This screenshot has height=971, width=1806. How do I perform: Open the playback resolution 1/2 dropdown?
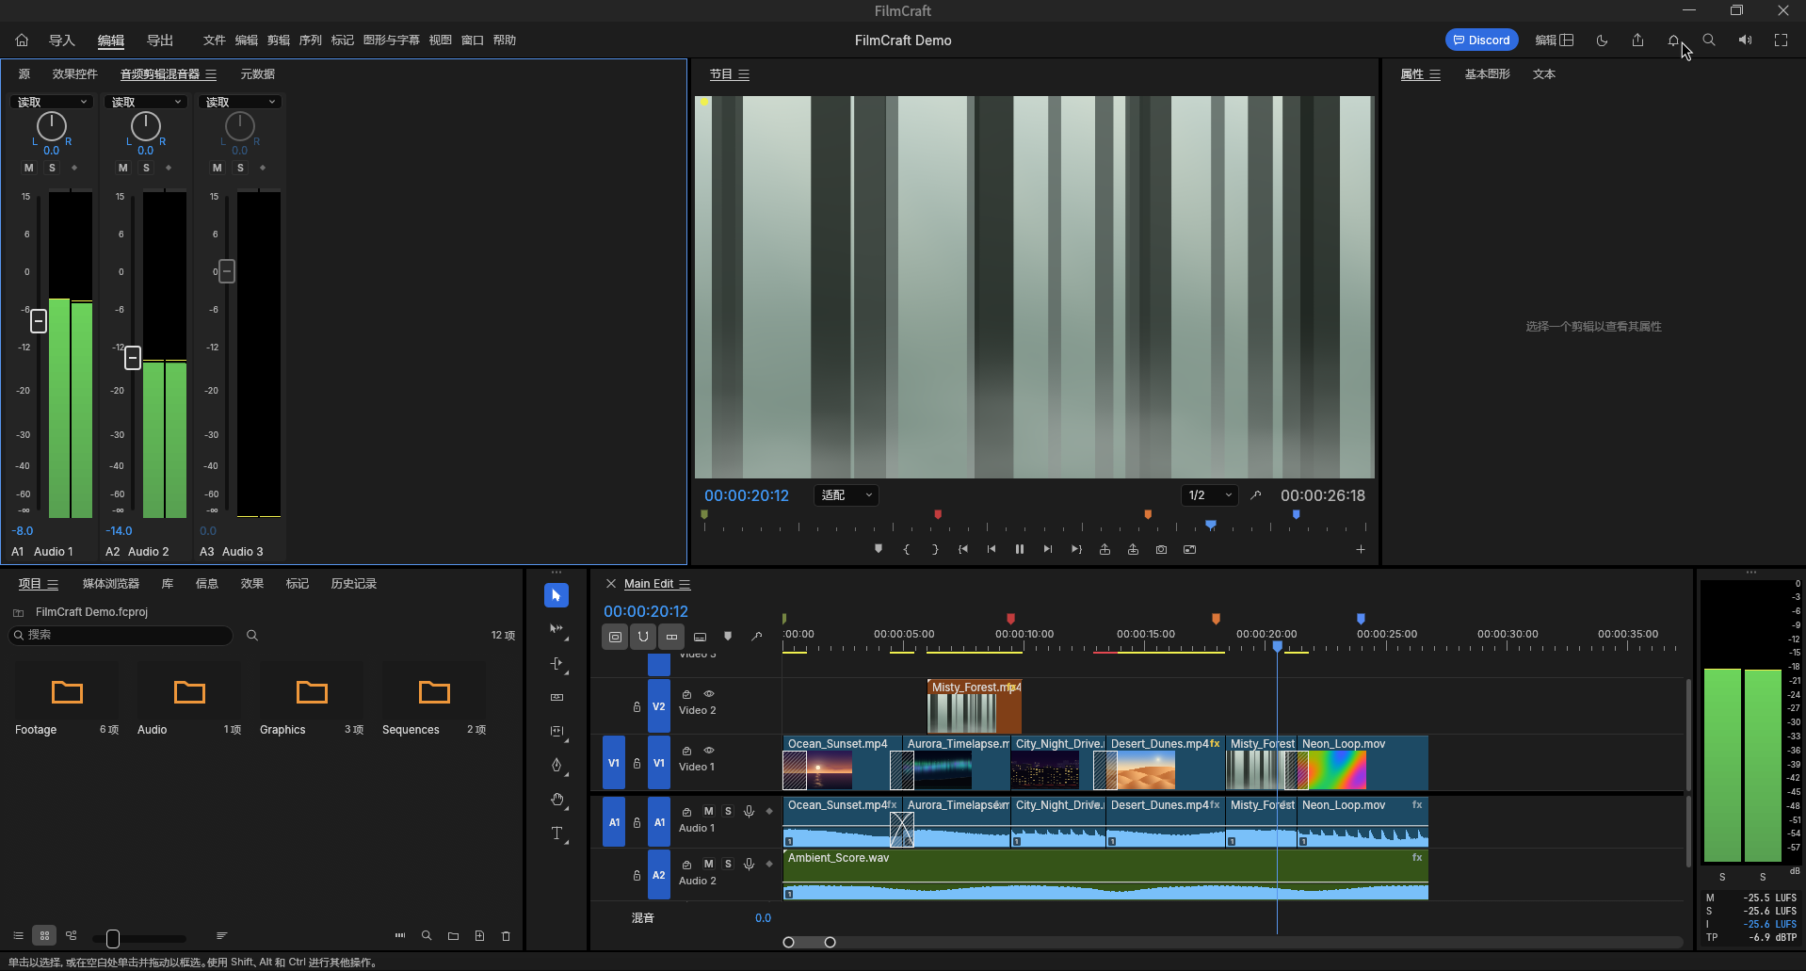1209,495
